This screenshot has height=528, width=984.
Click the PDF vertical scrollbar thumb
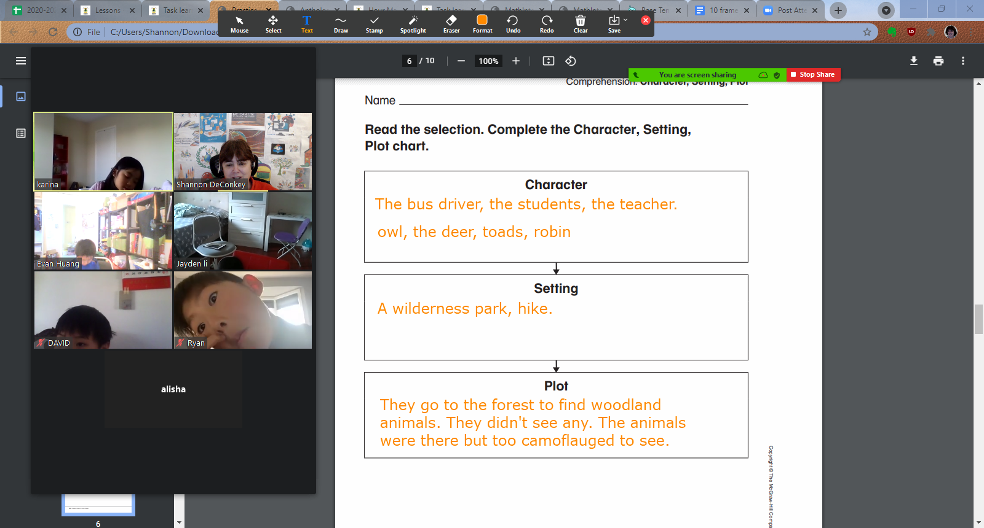tap(978, 319)
